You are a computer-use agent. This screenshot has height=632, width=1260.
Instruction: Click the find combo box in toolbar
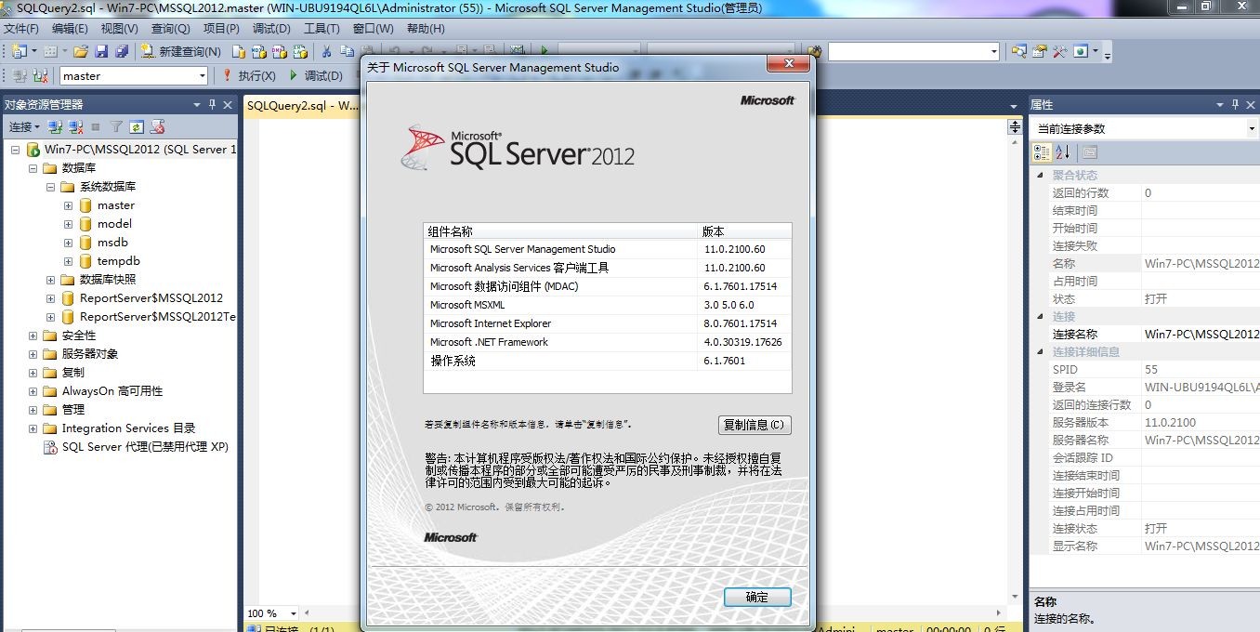click(x=913, y=52)
